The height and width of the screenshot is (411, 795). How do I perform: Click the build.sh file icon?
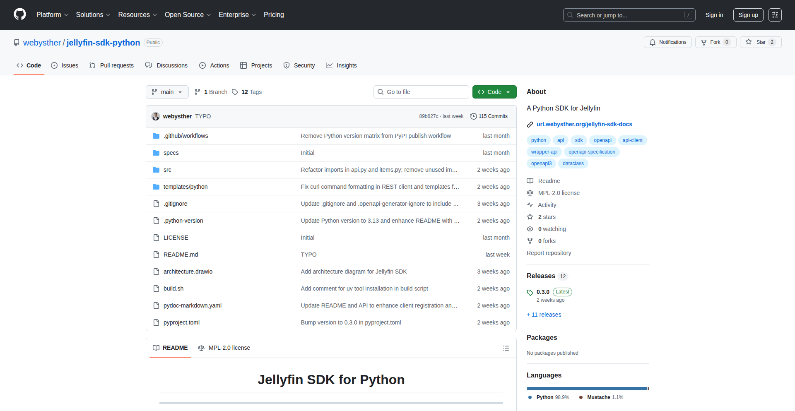coord(156,288)
